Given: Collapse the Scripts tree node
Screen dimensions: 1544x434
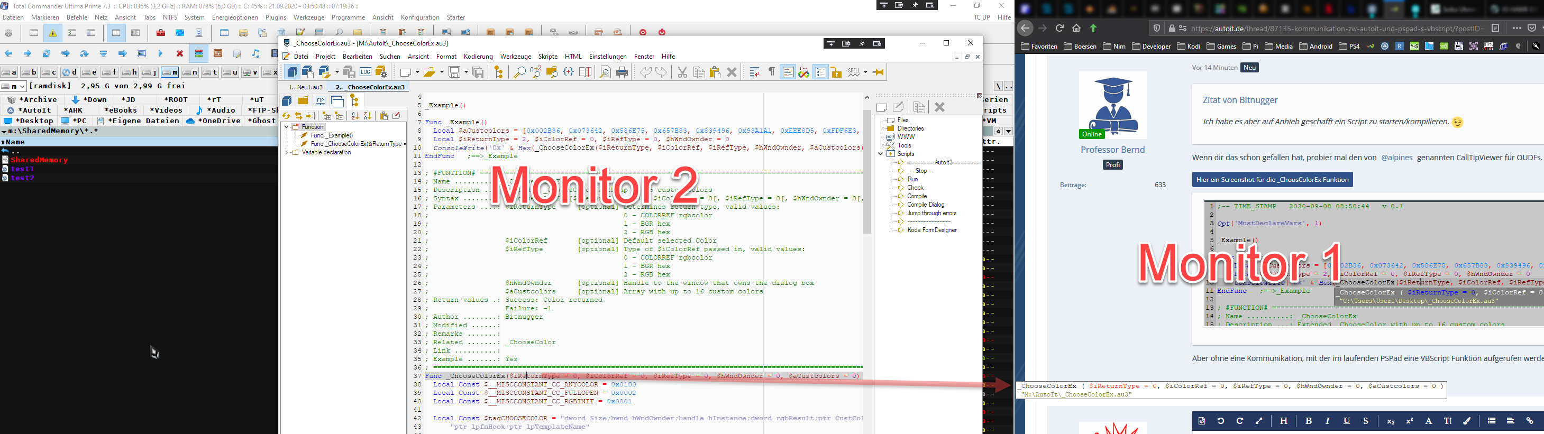Looking at the screenshot, I should click(881, 154).
